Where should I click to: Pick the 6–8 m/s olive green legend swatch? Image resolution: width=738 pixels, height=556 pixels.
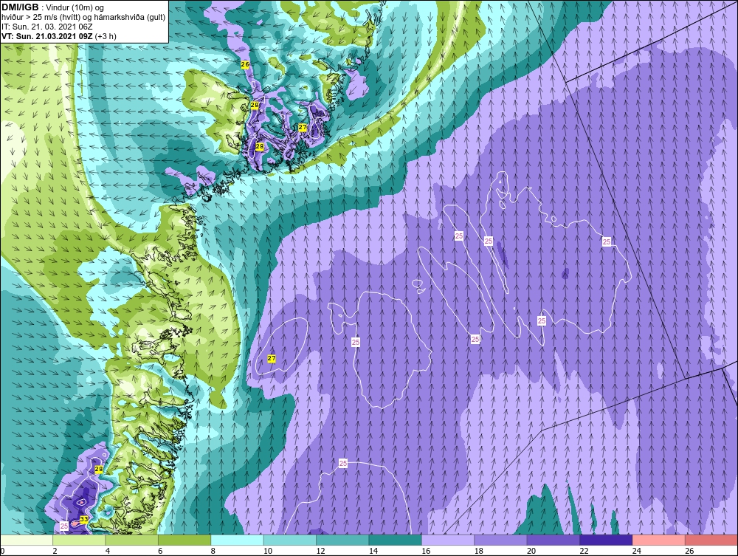click(x=184, y=540)
